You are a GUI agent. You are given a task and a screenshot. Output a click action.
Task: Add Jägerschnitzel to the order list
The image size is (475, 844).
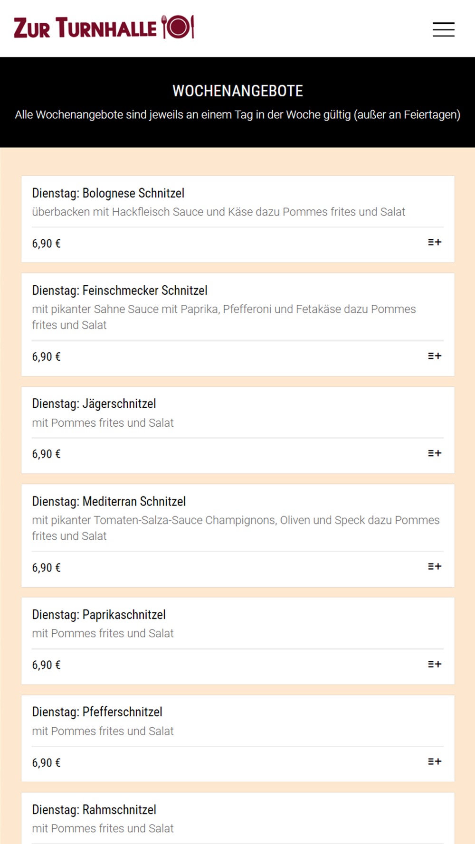(x=435, y=453)
